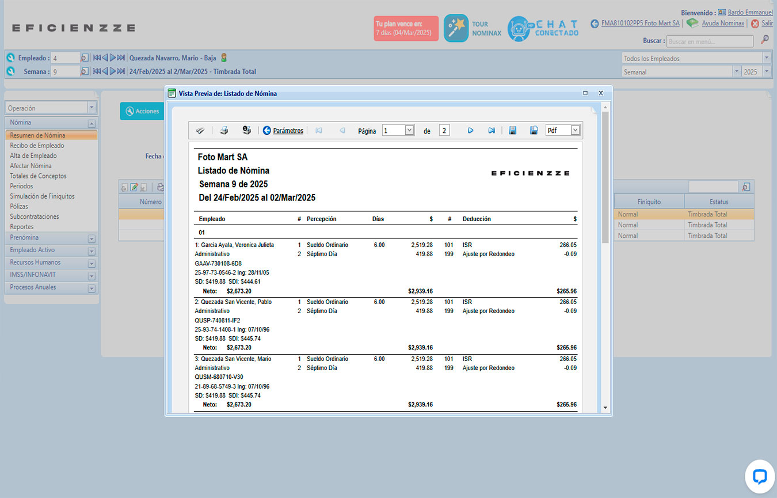Click the printer icon in preview toolbar
Image resolution: width=777 pixels, height=498 pixels.
(224, 131)
